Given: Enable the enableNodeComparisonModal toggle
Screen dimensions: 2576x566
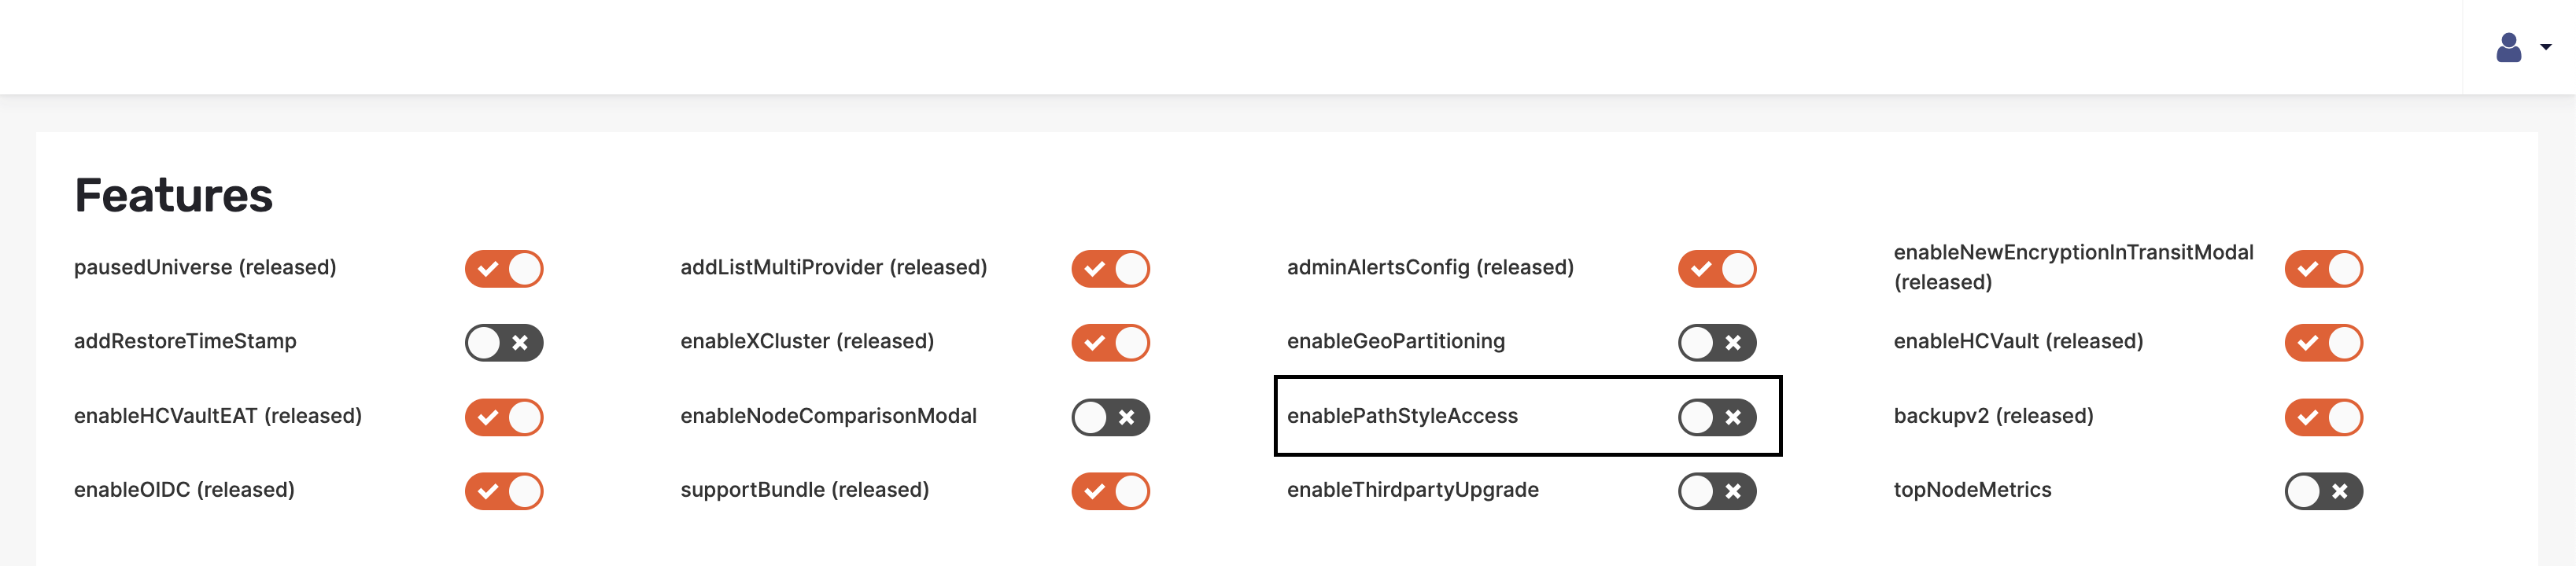Looking at the screenshot, I should click(x=1111, y=417).
